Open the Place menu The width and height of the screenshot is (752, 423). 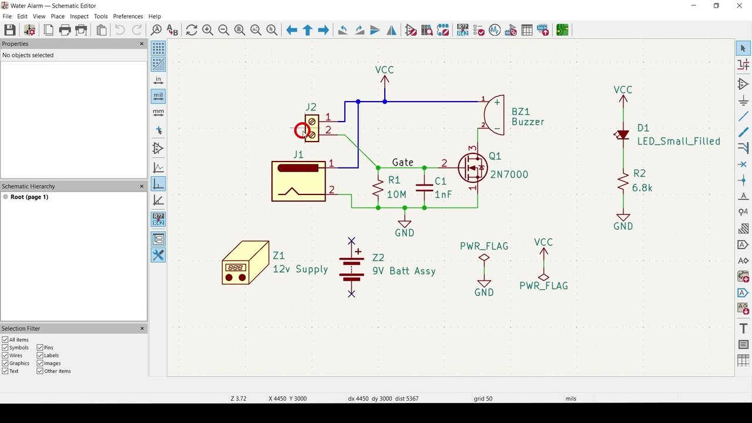click(58, 16)
